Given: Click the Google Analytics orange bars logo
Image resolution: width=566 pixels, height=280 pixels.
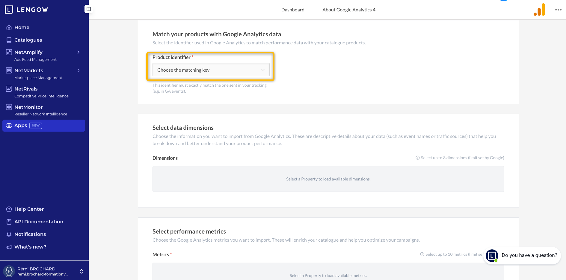Looking at the screenshot, I should [x=539, y=10].
